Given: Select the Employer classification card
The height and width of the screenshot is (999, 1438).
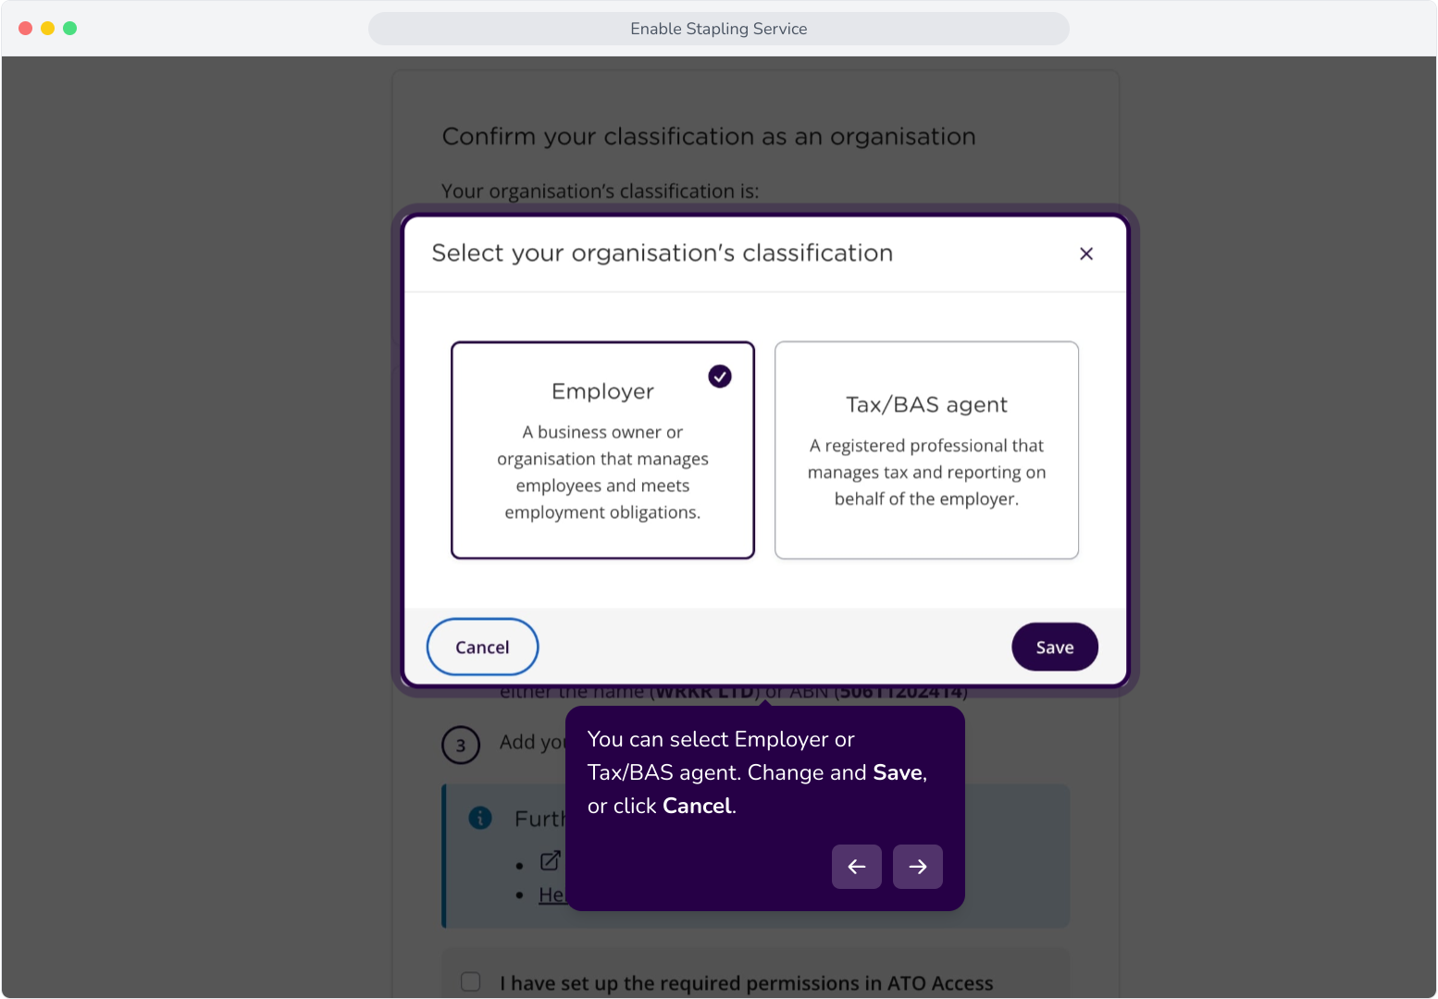Looking at the screenshot, I should tap(602, 450).
